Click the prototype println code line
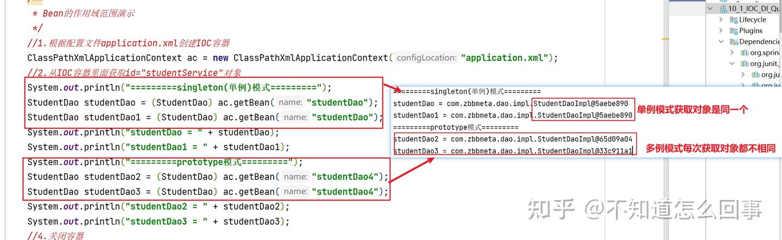The width and height of the screenshot is (782, 240). pos(165,162)
